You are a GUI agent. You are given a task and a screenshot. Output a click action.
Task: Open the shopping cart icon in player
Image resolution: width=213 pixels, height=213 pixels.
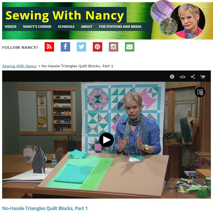pos(203,77)
